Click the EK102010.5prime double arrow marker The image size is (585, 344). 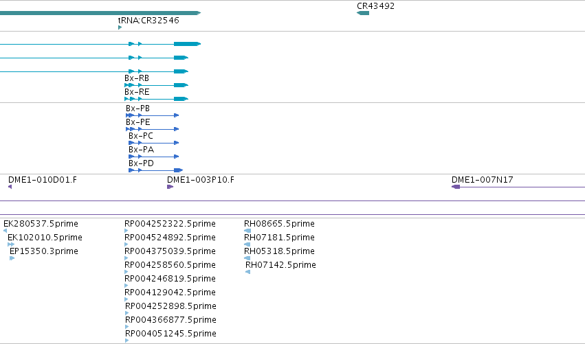tap(11, 244)
